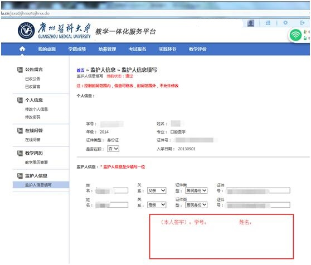Open the settings gear icon in header
311x265 pixels.
coord(285,23)
